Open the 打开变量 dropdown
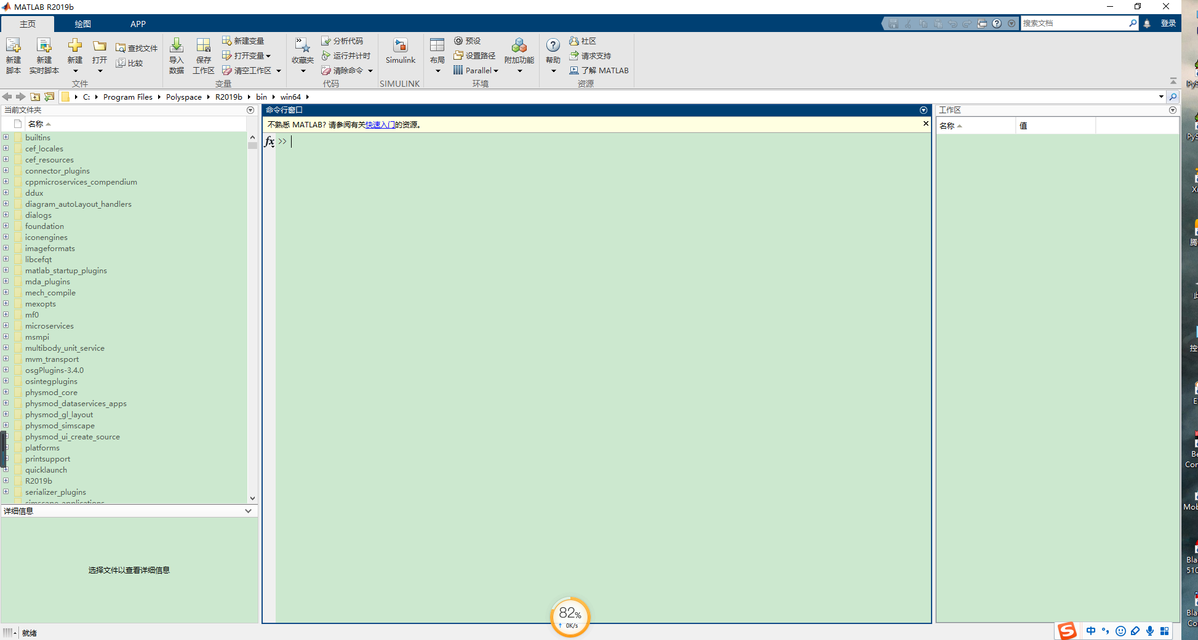 coord(268,56)
